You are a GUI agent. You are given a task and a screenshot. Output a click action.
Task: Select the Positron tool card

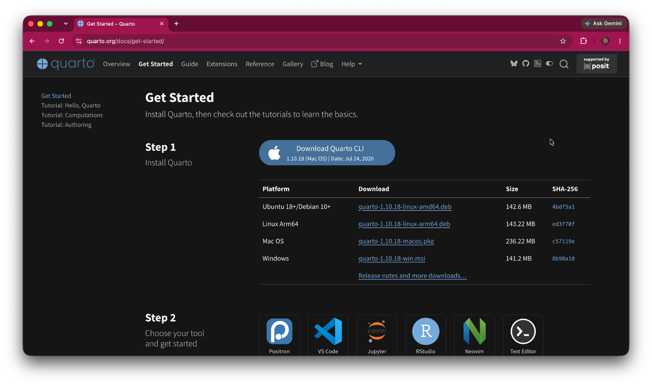tap(279, 335)
